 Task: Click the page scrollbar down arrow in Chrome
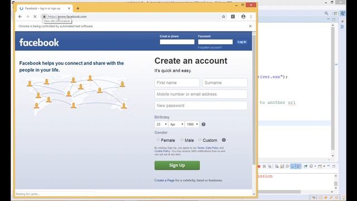click(x=254, y=194)
